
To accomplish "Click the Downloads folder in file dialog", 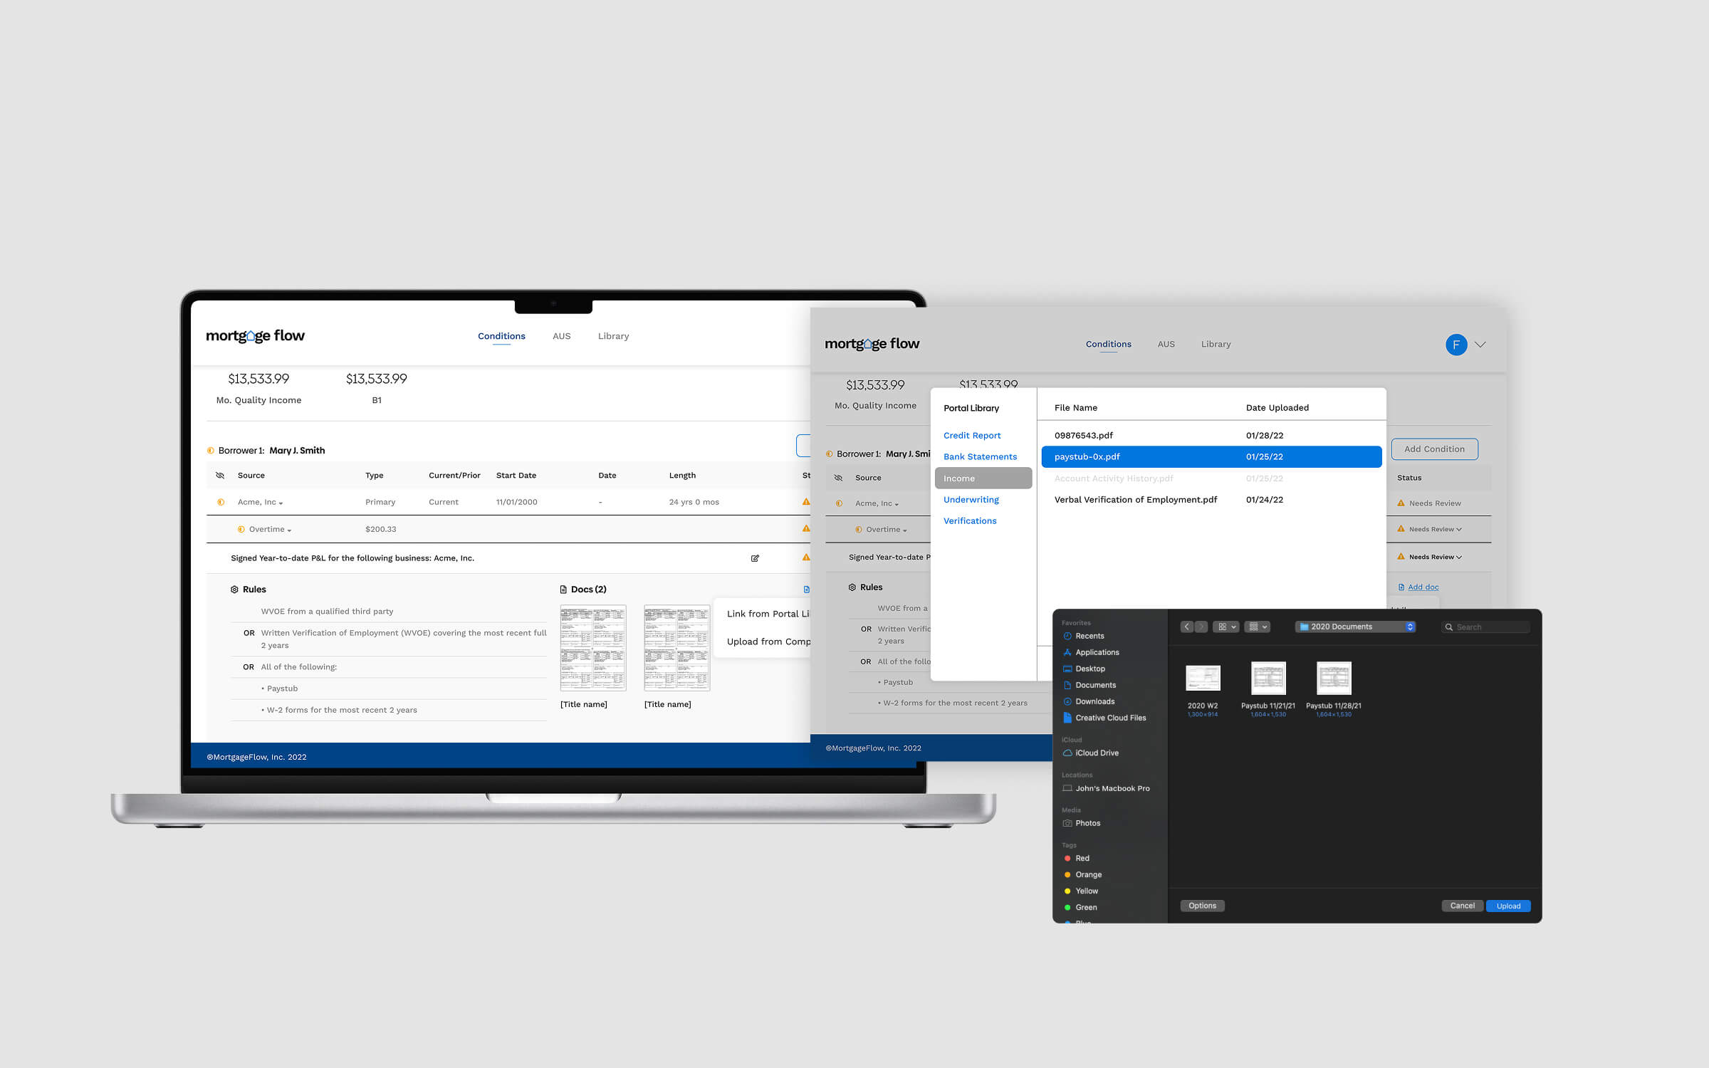I will pos(1094,701).
